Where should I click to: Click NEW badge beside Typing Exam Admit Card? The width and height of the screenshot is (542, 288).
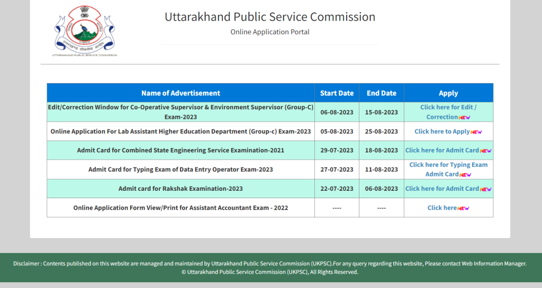[465, 175]
